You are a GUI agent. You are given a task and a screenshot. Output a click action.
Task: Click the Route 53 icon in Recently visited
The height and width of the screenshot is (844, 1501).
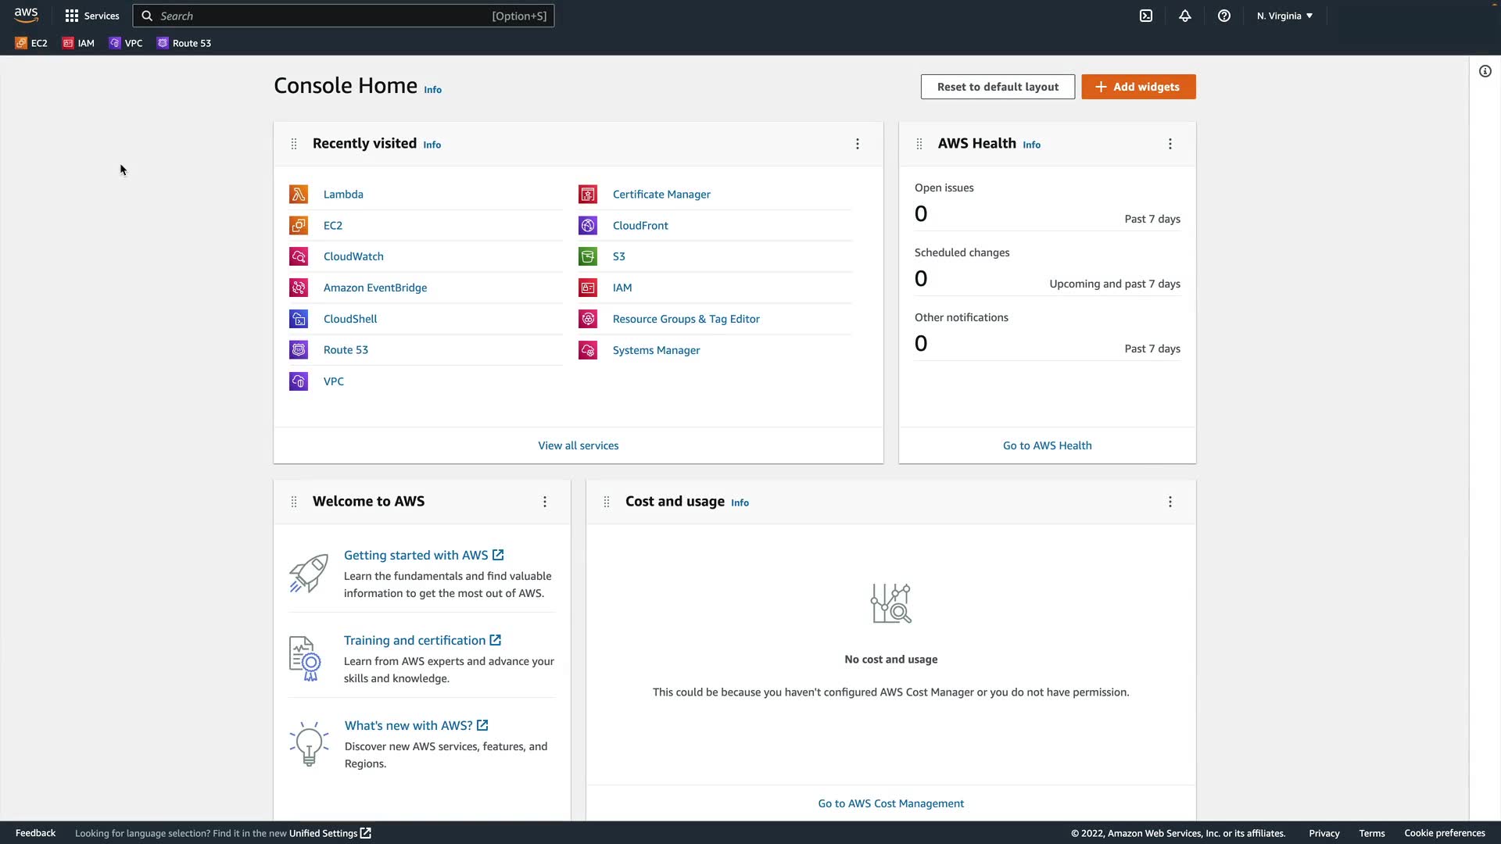click(299, 350)
